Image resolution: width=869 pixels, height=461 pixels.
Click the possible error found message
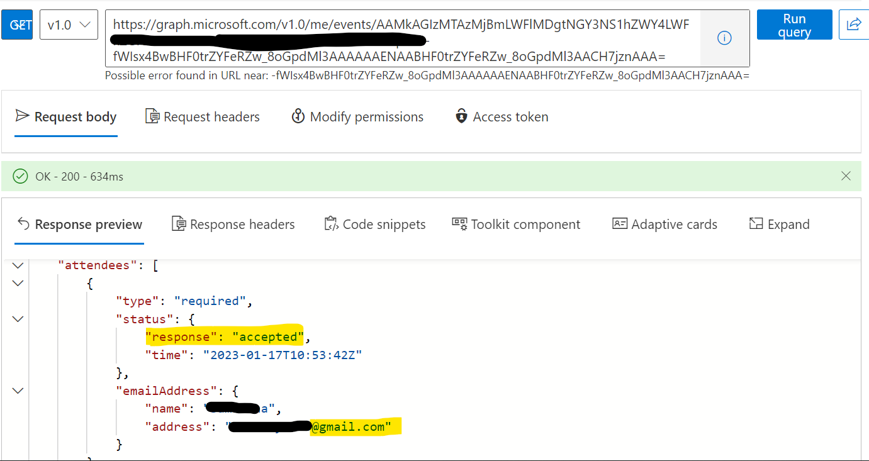[427, 75]
